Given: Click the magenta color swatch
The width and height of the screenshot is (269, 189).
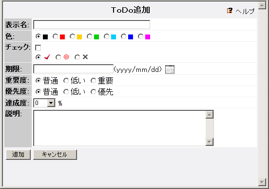Looking at the screenshot, I should click(x=148, y=37).
